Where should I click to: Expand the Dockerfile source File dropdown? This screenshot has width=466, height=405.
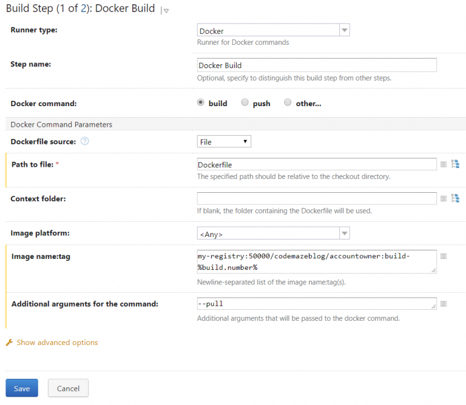click(224, 141)
